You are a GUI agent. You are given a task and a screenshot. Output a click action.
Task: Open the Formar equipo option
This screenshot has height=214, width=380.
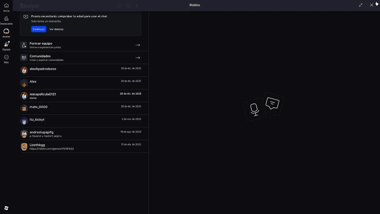84,45
